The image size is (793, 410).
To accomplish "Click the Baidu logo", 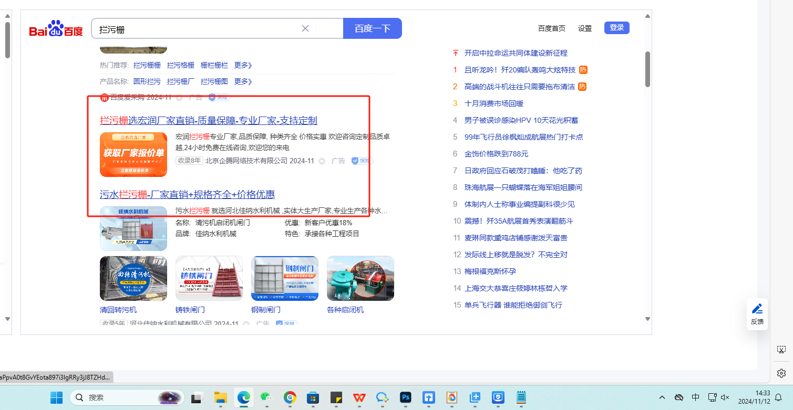I will pos(56,29).
